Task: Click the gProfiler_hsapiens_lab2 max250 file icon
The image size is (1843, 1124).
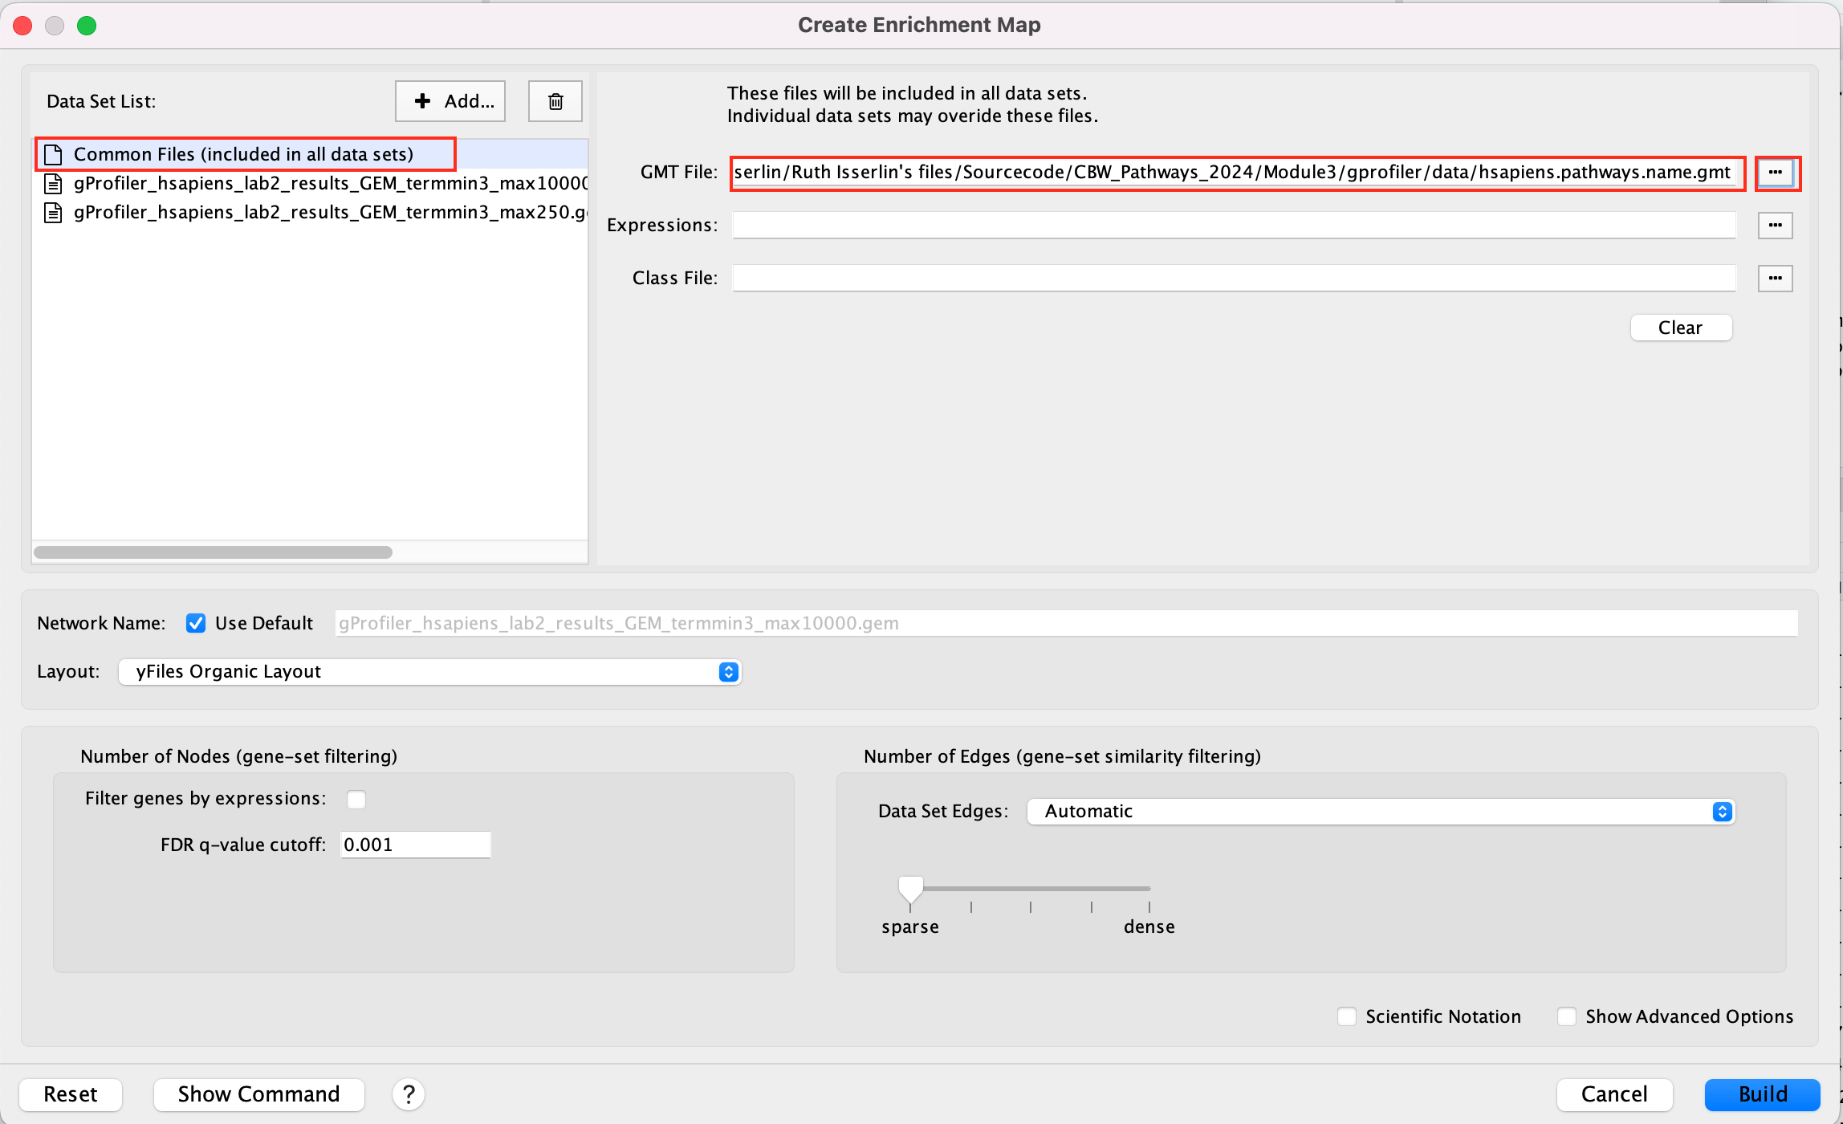Action: (53, 214)
